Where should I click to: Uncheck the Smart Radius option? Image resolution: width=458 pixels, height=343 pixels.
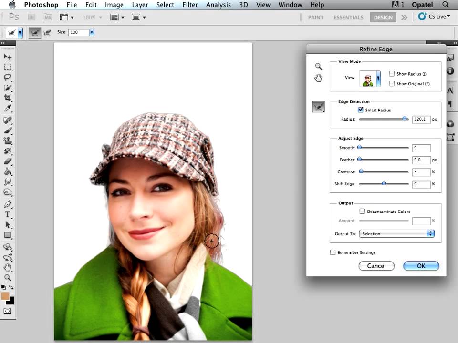(361, 110)
